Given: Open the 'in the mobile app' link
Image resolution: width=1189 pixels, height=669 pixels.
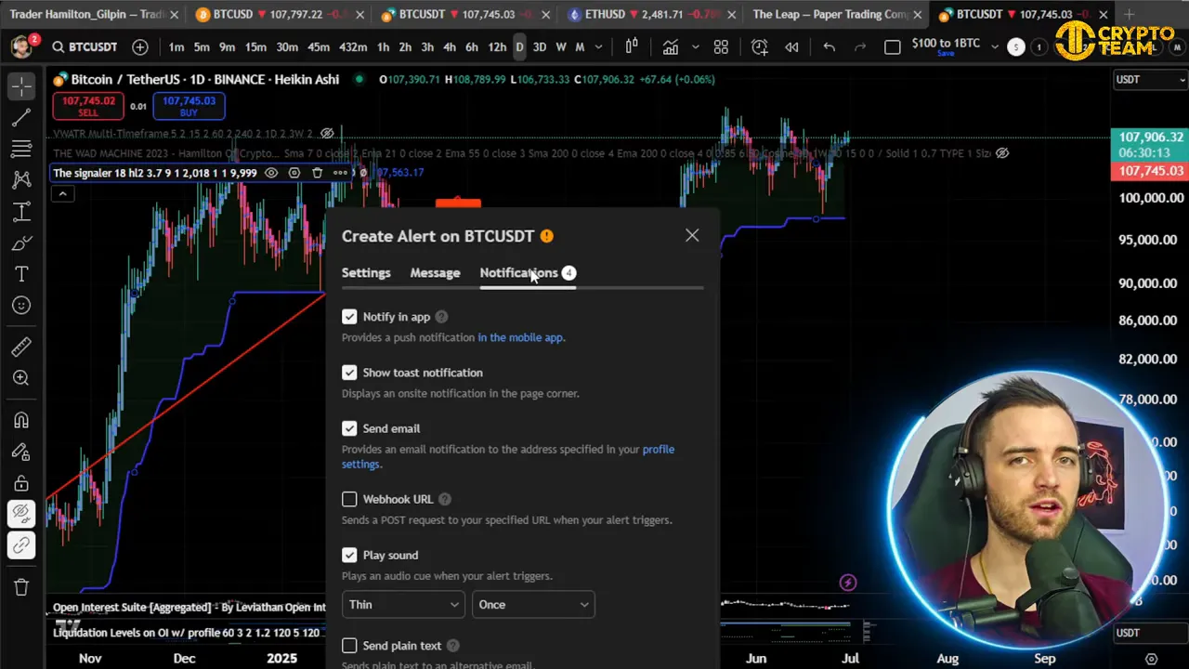Looking at the screenshot, I should pyautogui.click(x=520, y=337).
